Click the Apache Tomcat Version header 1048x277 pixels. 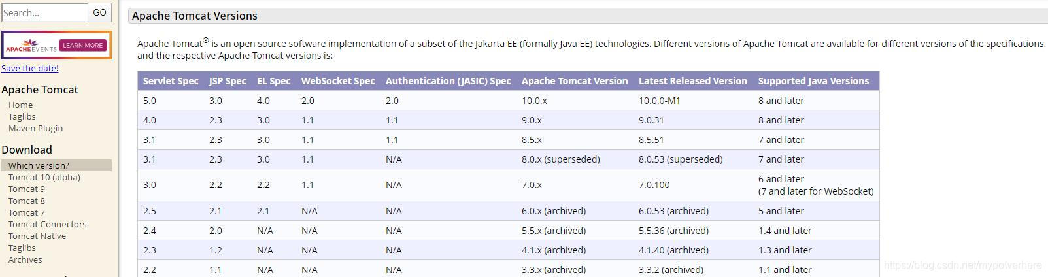pos(575,81)
